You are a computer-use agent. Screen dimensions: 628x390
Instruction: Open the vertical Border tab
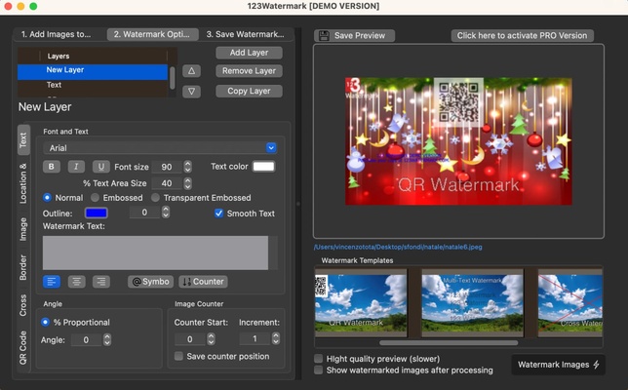(23, 267)
